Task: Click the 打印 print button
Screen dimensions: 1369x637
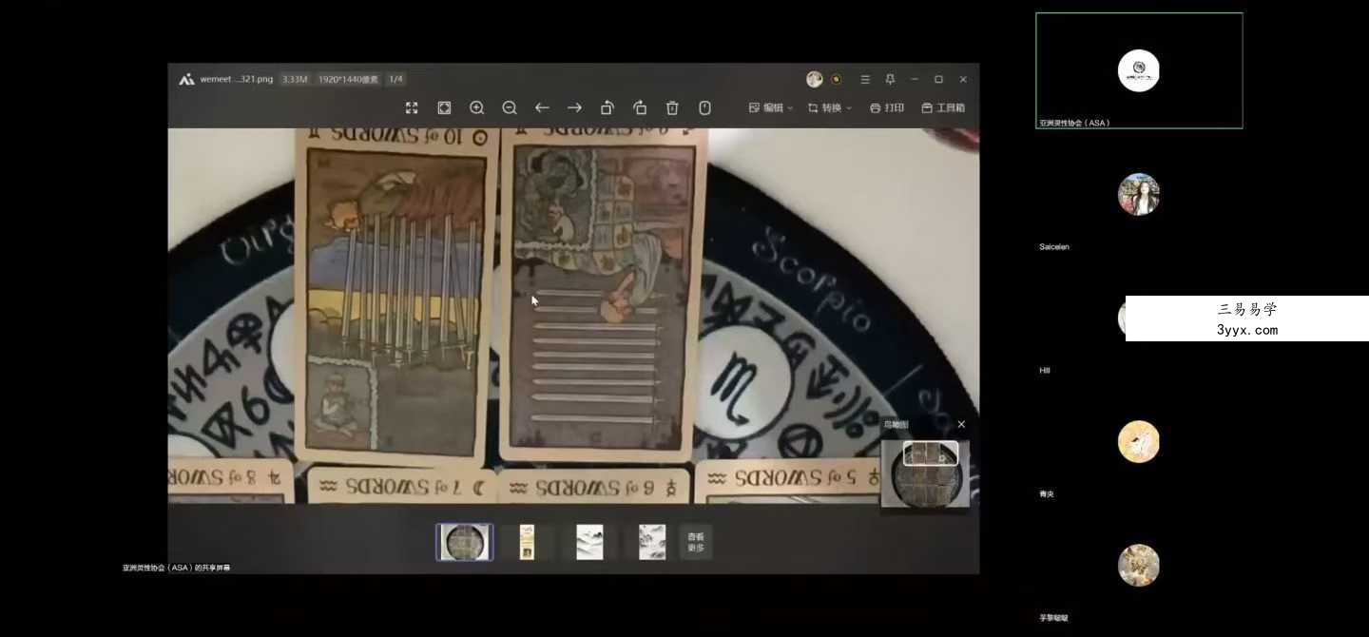Action: pos(887,107)
